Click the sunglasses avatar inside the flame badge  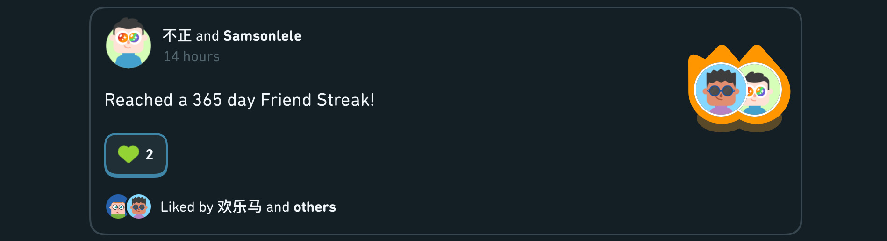[720, 90]
